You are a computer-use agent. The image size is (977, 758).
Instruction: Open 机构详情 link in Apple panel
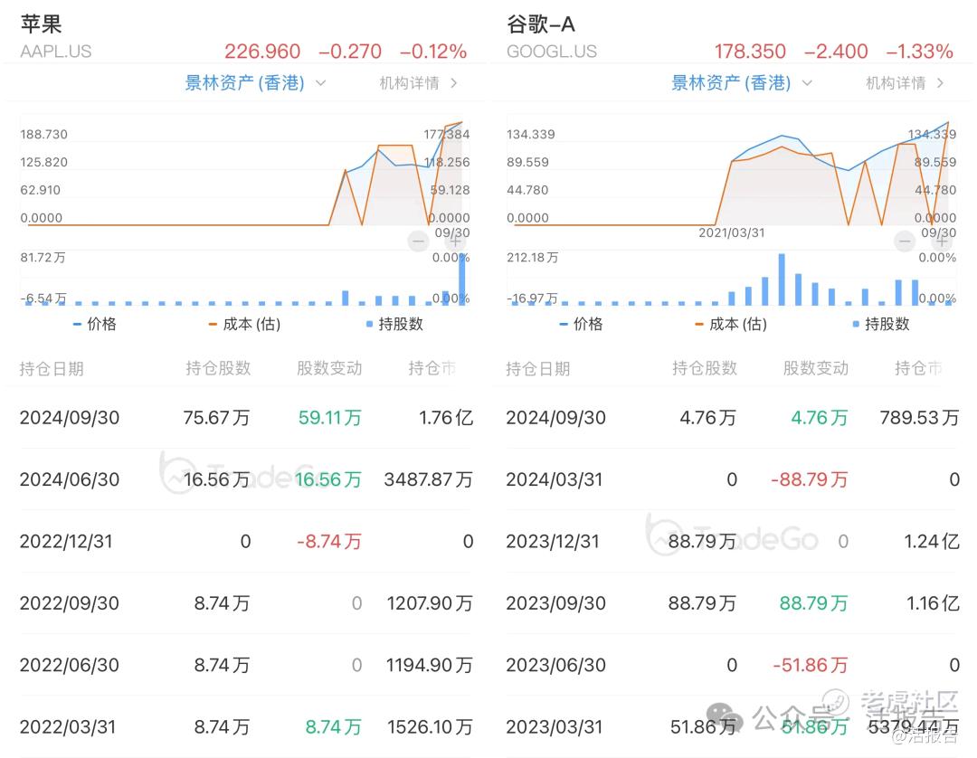419,83
